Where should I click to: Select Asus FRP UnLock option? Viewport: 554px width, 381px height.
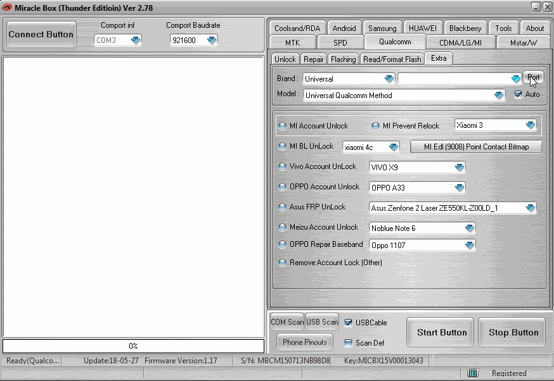pyautogui.click(x=282, y=207)
